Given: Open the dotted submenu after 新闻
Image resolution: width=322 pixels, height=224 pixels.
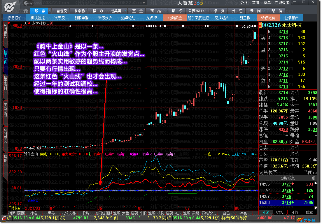Looking at the screenshot, I should tap(265, 11).
